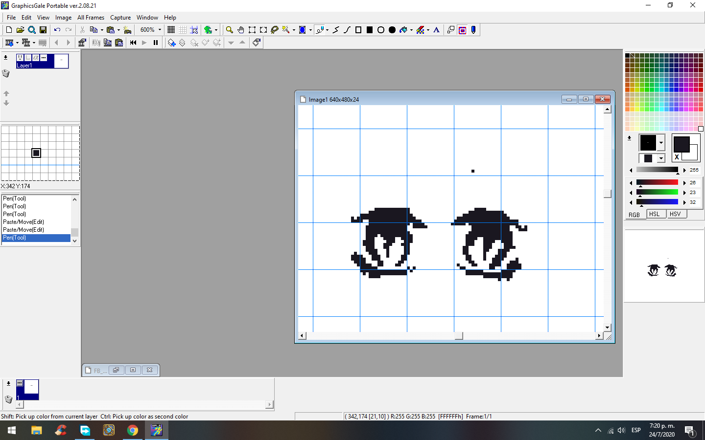Rewind animation to first frame

click(133, 43)
